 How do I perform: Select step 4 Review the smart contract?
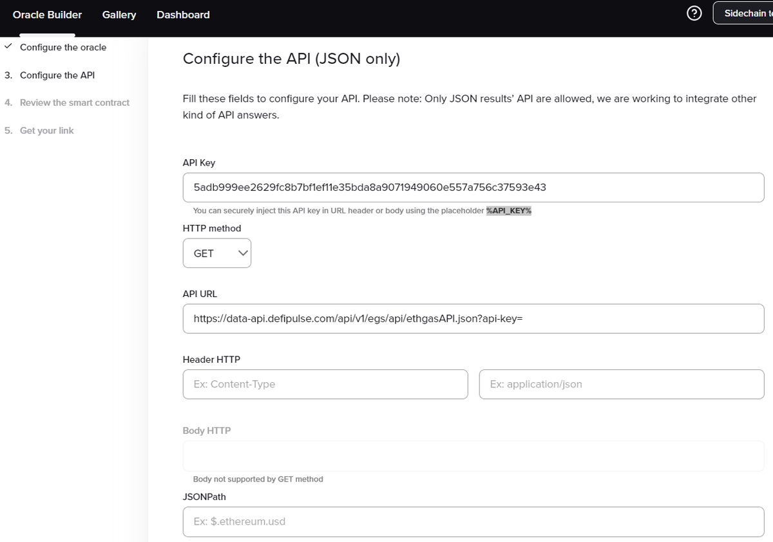pyautogui.click(x=67, y=102)
